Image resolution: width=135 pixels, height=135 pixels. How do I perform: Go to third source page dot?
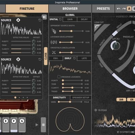(23, 98)
